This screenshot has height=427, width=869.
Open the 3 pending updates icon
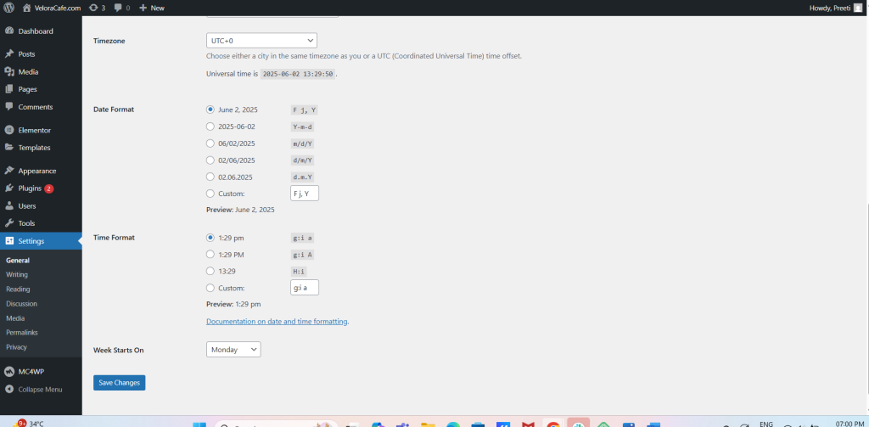(97, 8)
